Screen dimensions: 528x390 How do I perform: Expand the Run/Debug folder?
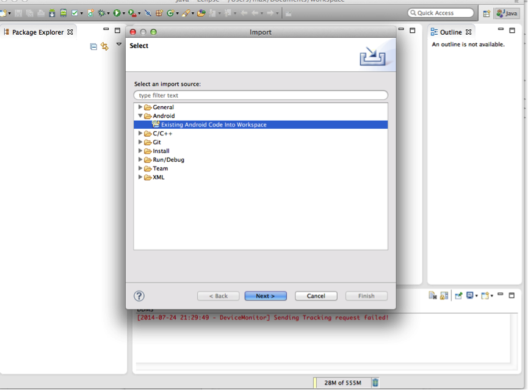[140, 159]
